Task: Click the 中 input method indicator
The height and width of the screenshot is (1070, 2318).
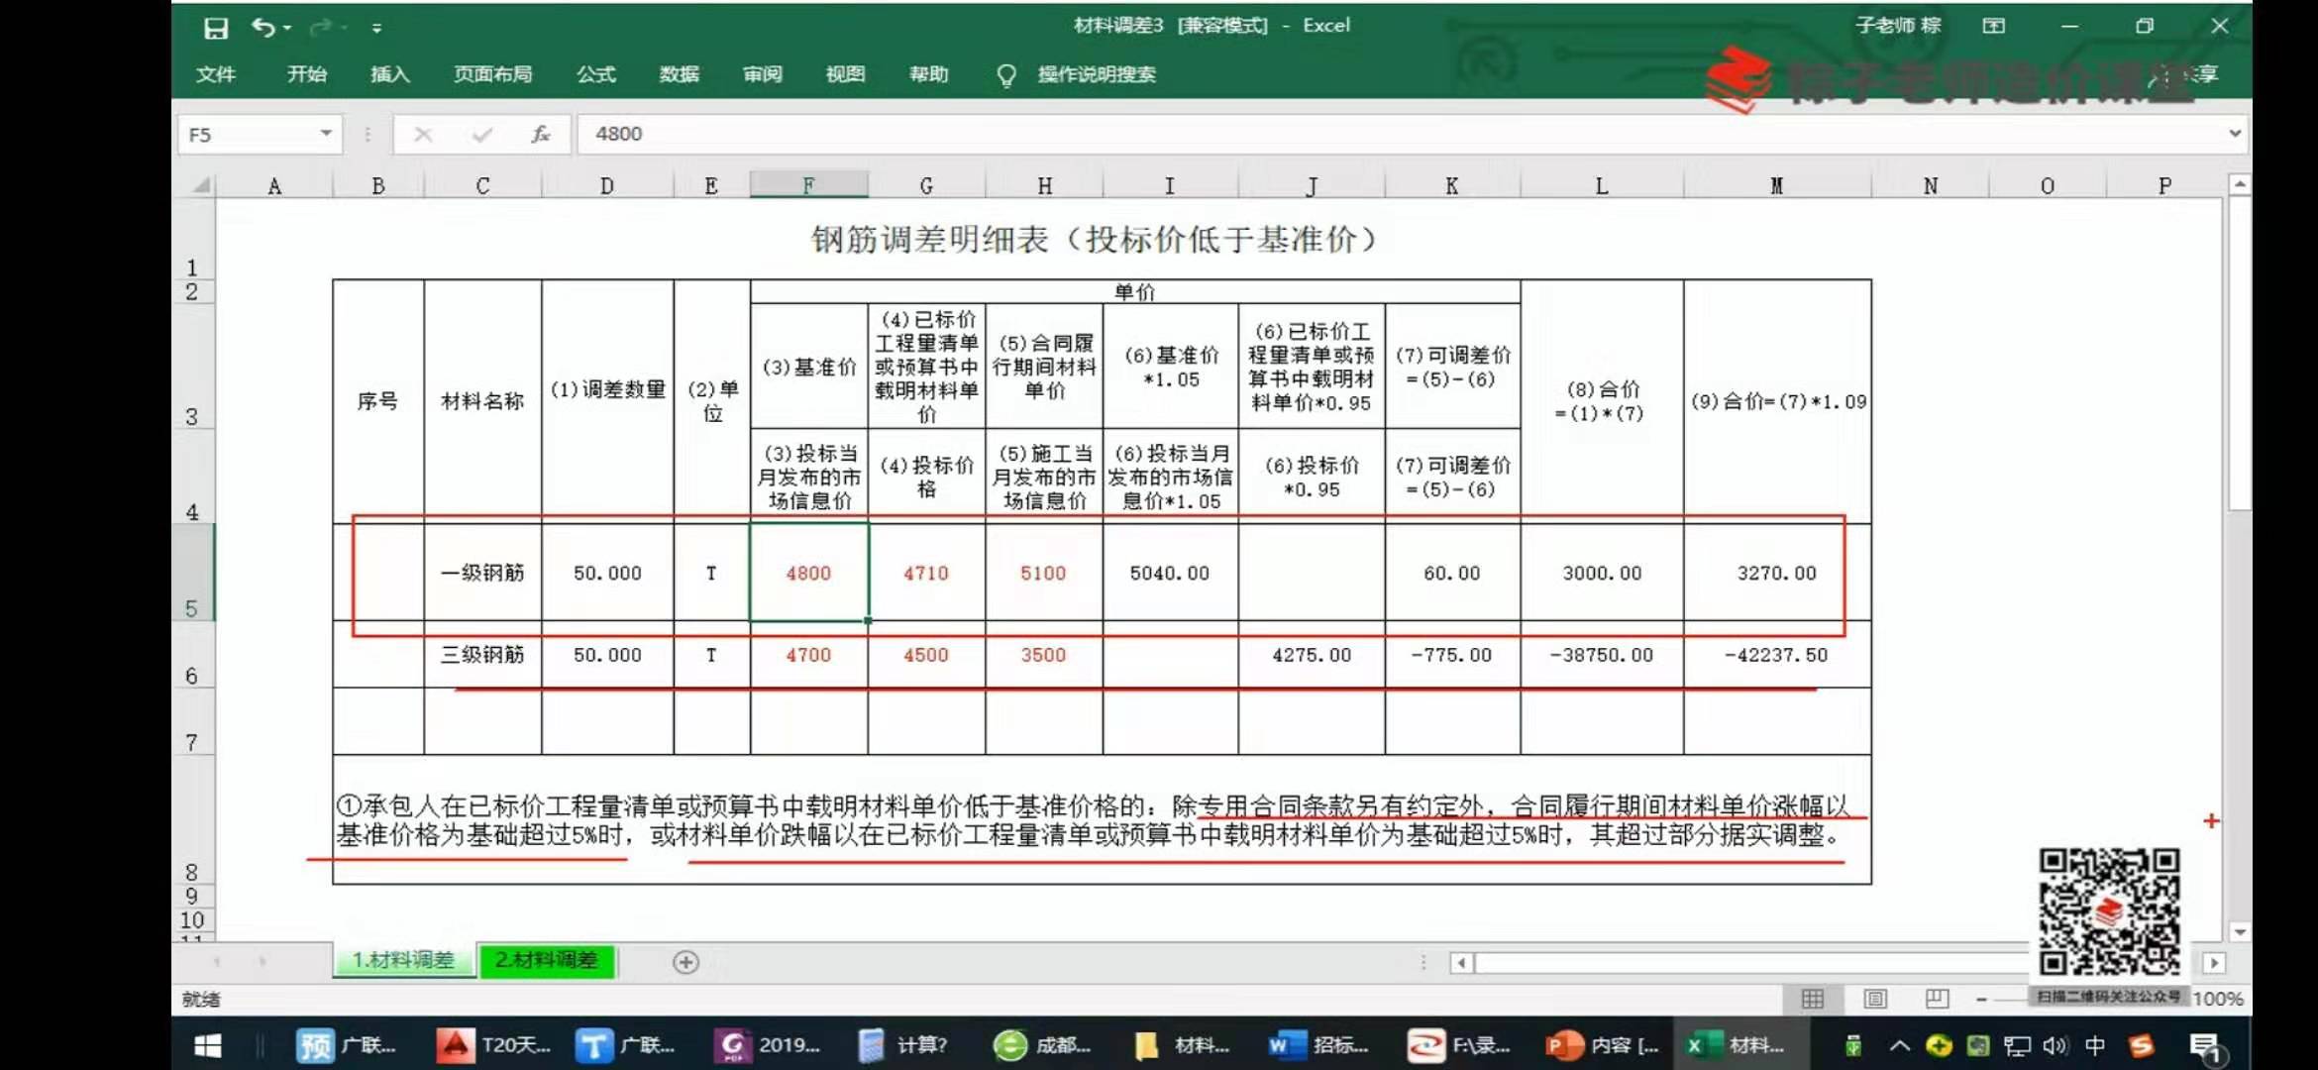Action: coord(2094,1045)
